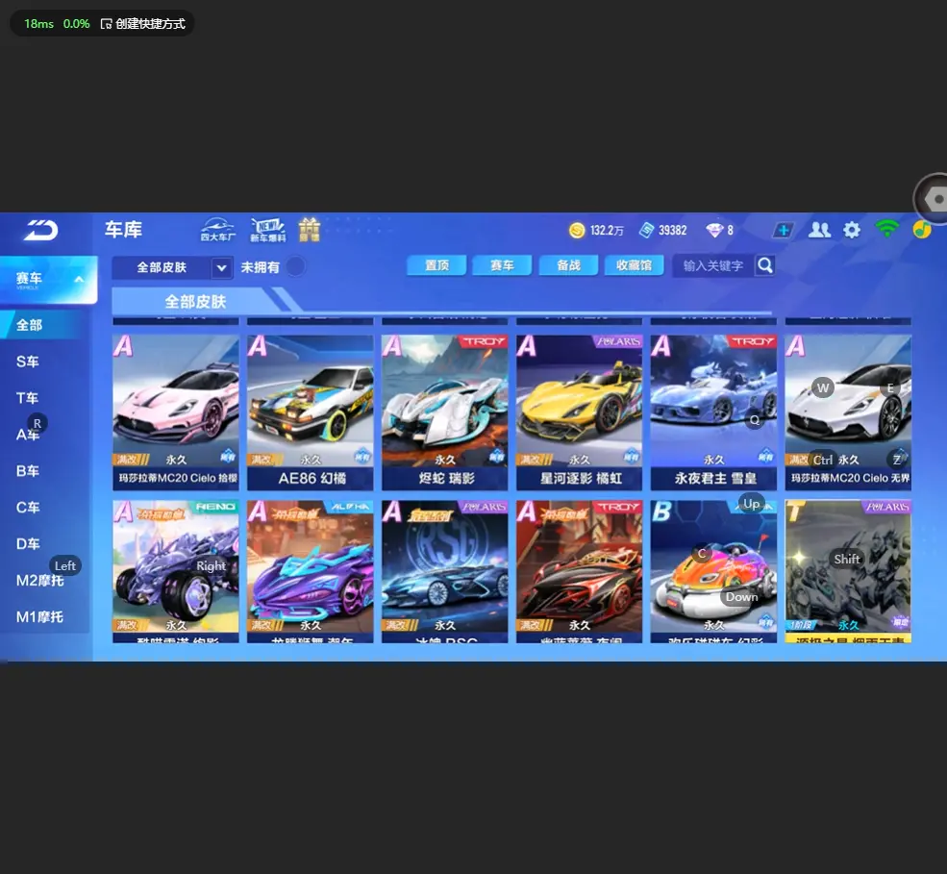This screenshot has height=874, width=947.
Task: Select the C车 sidebar category
Action: (x=28, y=508)
